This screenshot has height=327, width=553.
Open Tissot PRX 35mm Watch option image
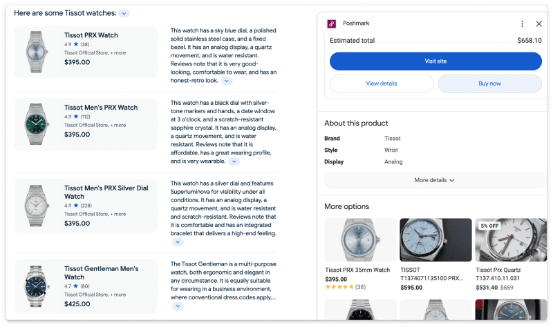point(360,240)
